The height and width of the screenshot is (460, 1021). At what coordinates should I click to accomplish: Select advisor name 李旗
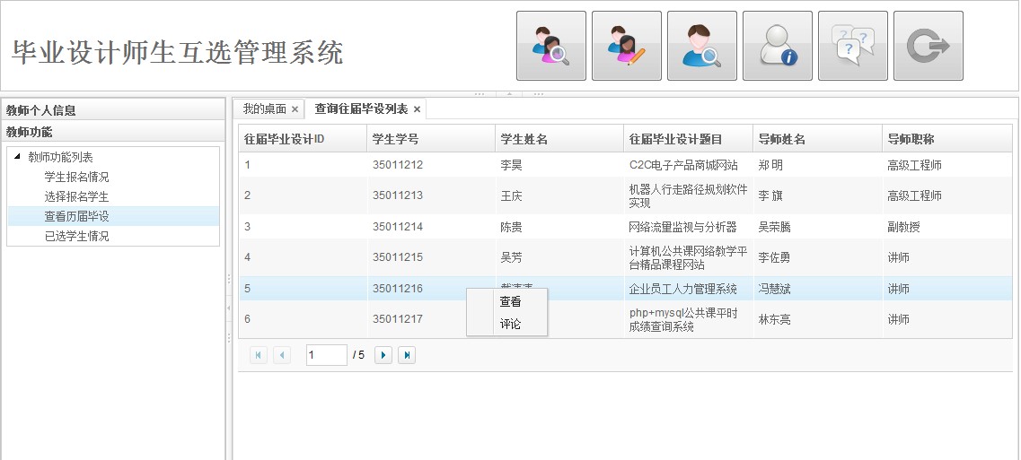tap(771, 195)
